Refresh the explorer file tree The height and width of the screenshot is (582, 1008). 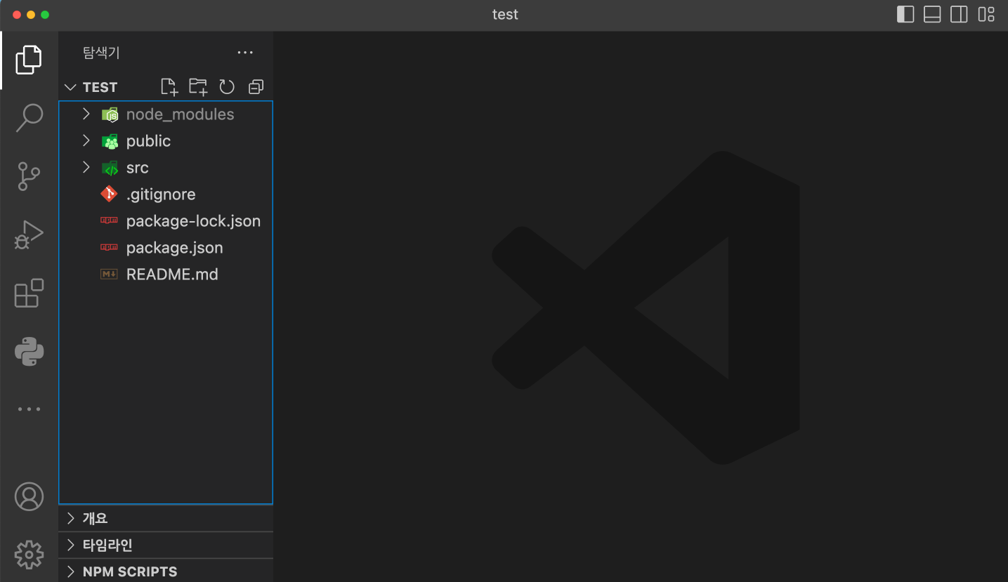[x=227, y=87]
